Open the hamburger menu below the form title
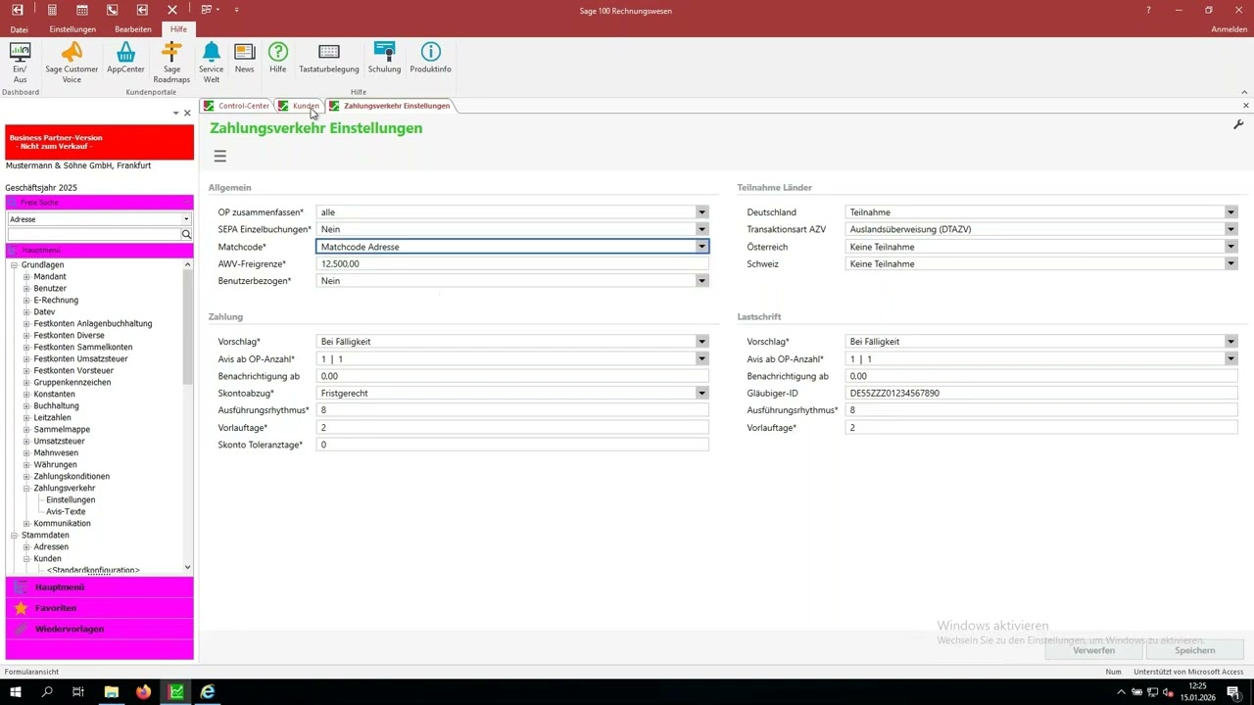The width and height of the screenshot is (1254, 705). 219,156
